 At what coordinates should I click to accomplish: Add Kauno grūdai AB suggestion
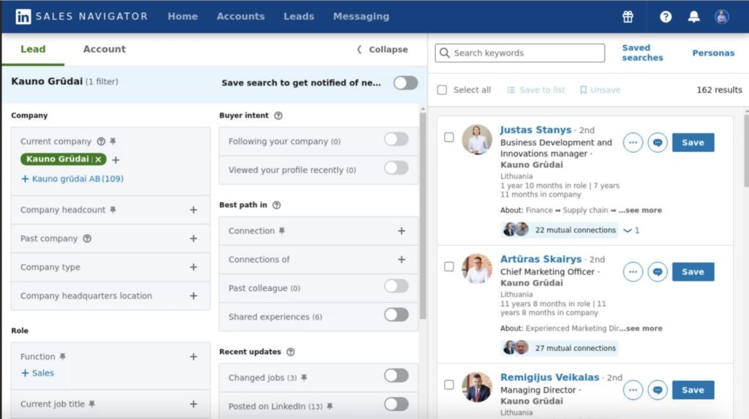(72, 178)
